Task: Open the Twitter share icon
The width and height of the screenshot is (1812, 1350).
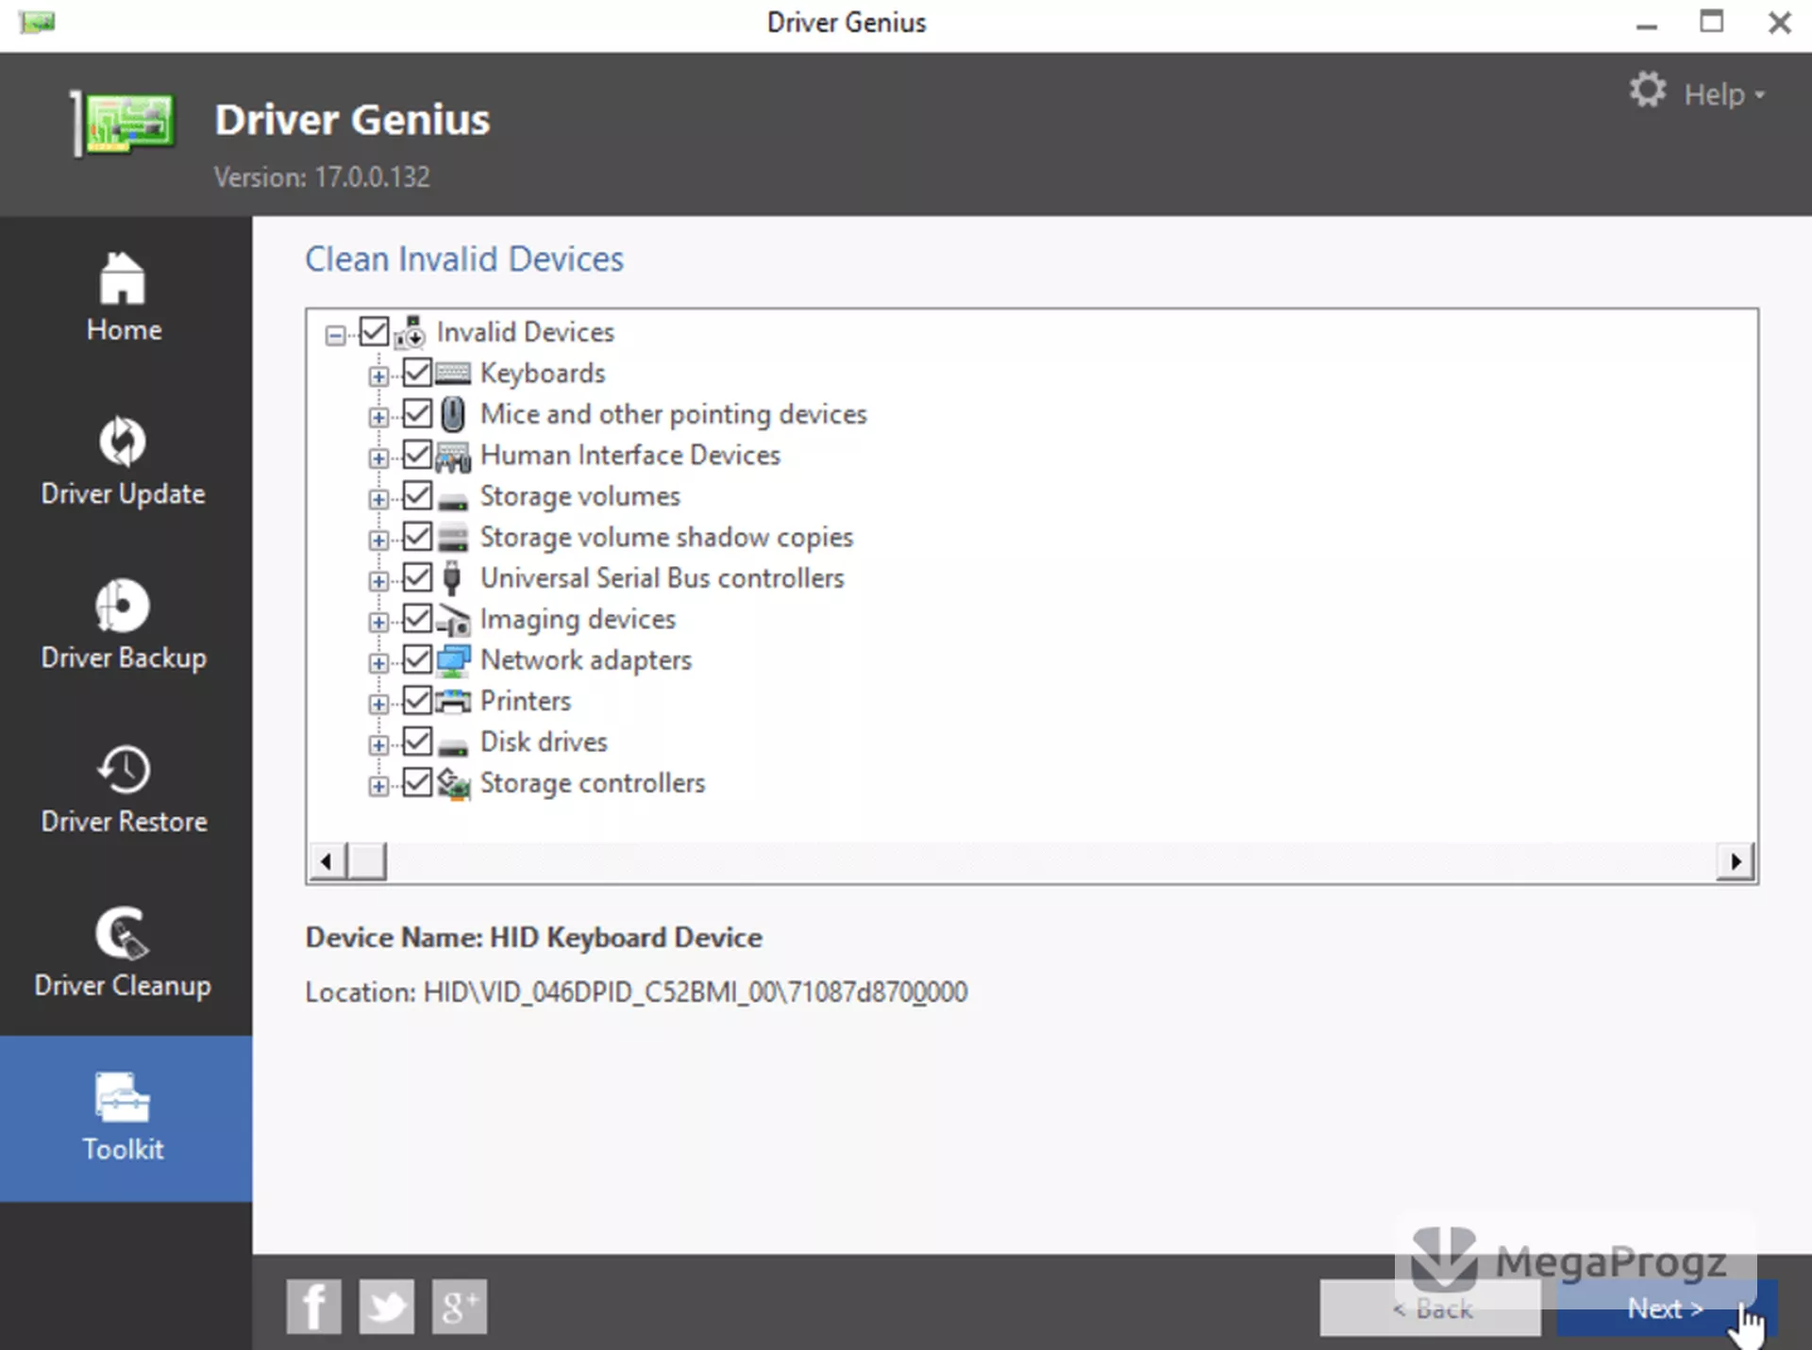Action: 386,1307
